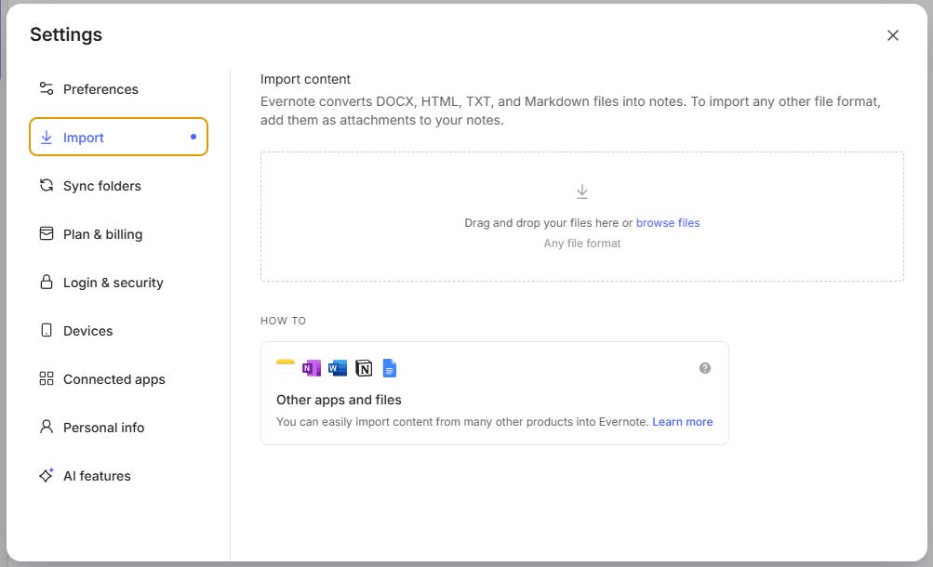
Task: Click the Learn more link
Action: (683, 421)
